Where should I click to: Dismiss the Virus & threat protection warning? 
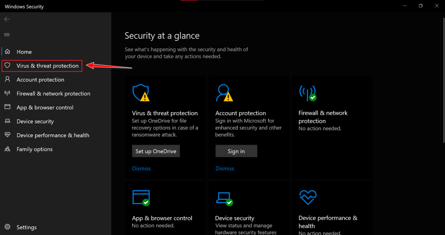pos(141,169)
